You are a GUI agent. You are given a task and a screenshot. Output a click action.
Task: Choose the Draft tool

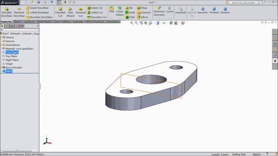point(130,13)
